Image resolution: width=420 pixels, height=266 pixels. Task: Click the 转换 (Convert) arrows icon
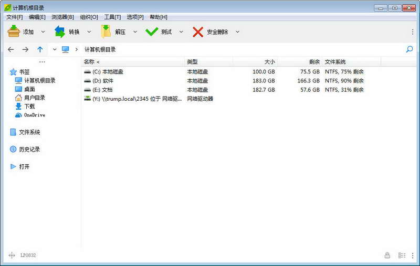tap(60, 31)
